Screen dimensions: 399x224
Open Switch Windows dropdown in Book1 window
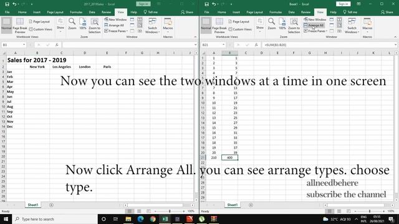[x=352, y=26]
